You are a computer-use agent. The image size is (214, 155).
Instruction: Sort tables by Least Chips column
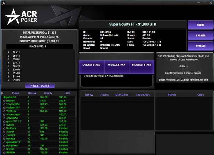143,95
